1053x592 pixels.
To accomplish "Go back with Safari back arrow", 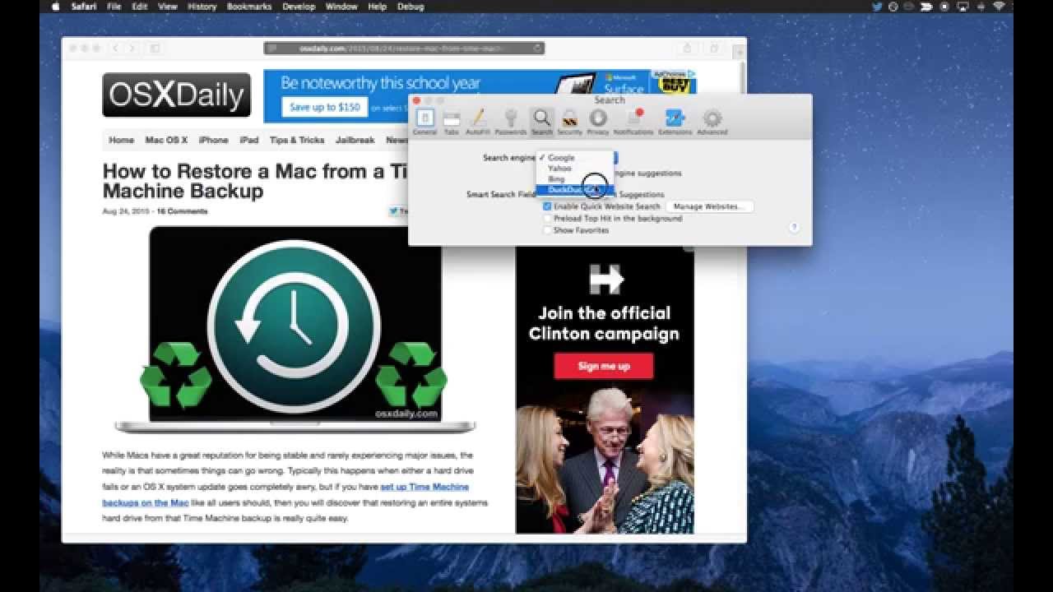I will click(115, 49).
